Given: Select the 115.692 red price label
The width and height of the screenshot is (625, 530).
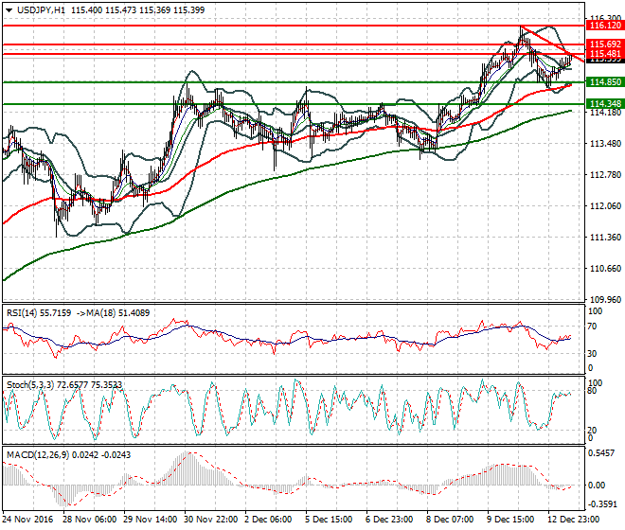Looking at the screenshot, I should (605, 44).
